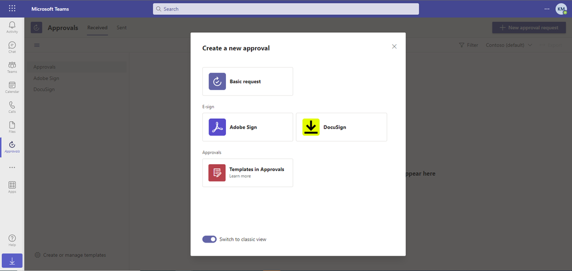Open Calls in the left rail

[x=12, y=108]
